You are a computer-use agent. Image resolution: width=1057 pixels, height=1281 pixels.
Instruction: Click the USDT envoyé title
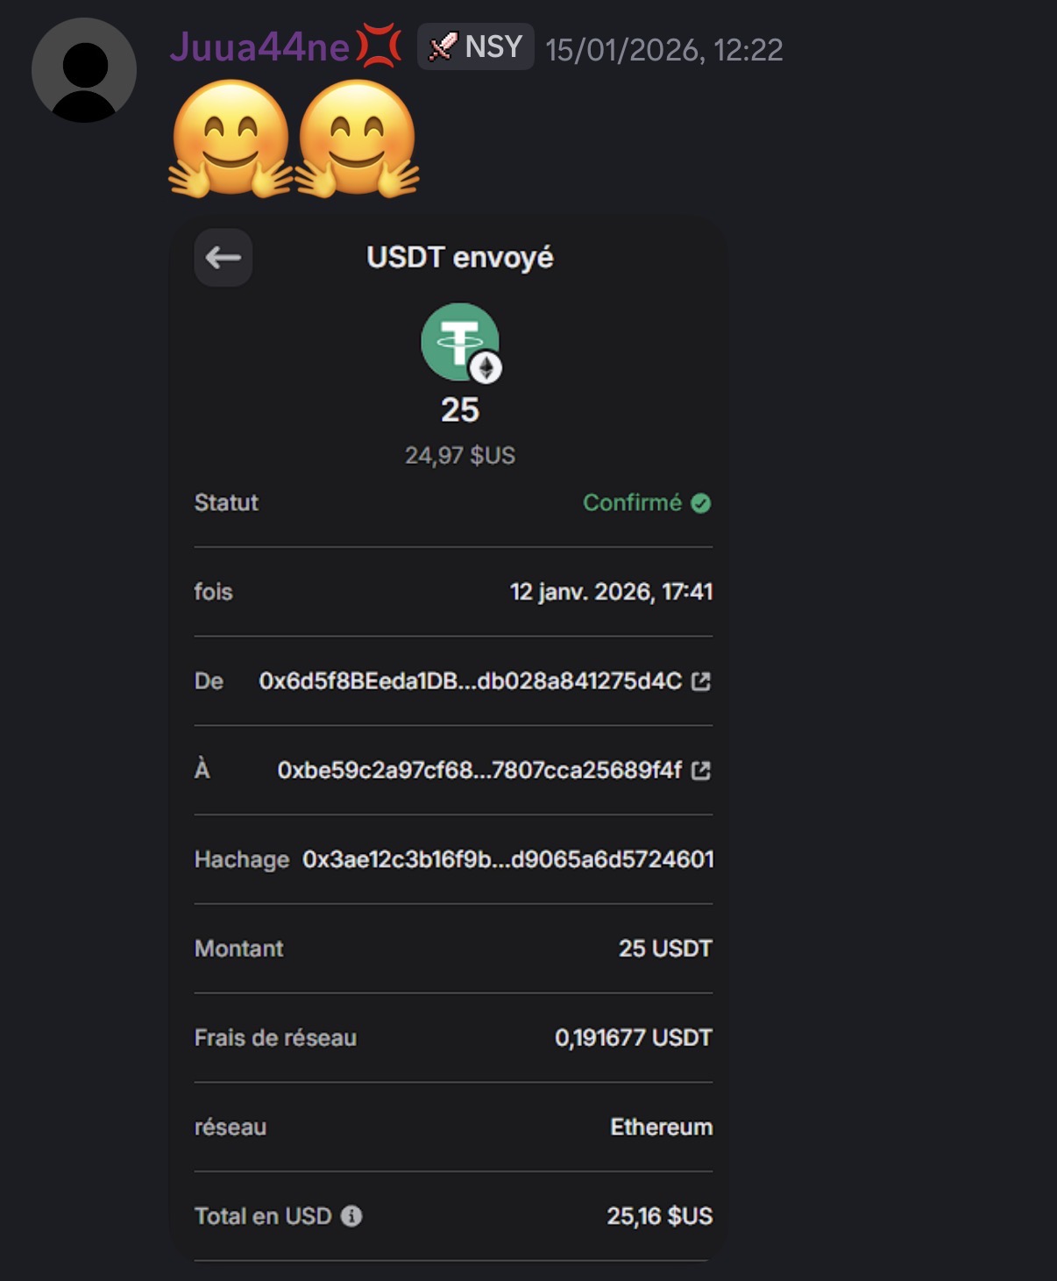click(460, 258)
